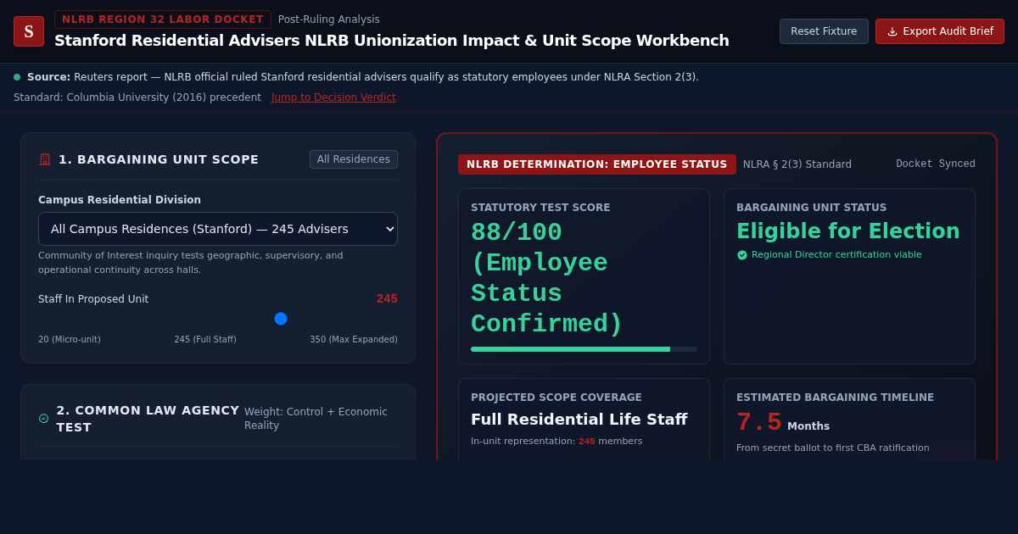Click the All Residences badge

point(354,159)
